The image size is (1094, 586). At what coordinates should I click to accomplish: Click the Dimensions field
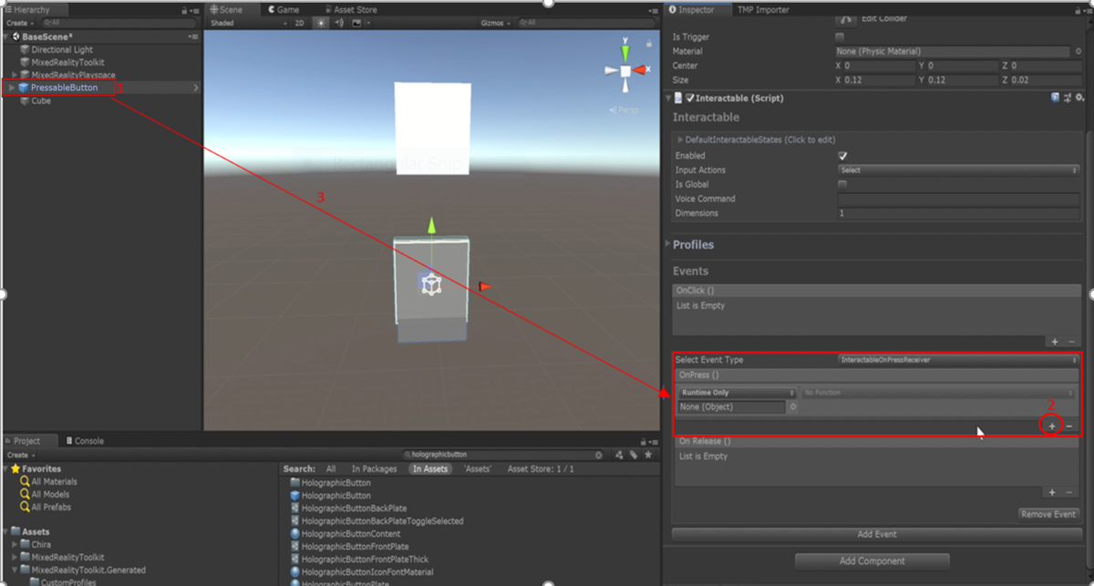[x=958, y=213]
